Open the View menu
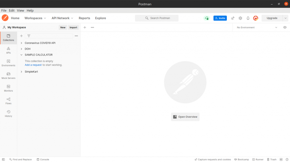The height and width of the screenshot is (162, 290). [20, 10]
